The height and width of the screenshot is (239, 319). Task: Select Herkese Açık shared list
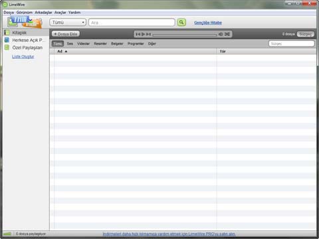26,40
